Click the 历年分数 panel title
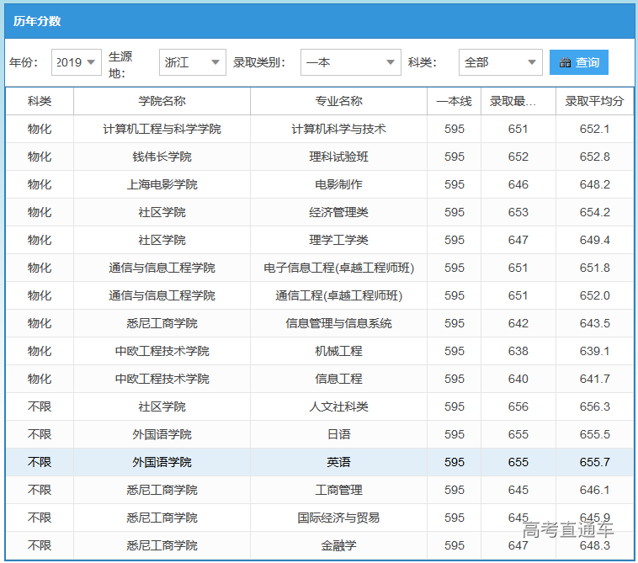The height and width of the screenshot is (563, 638). [37, 21]
